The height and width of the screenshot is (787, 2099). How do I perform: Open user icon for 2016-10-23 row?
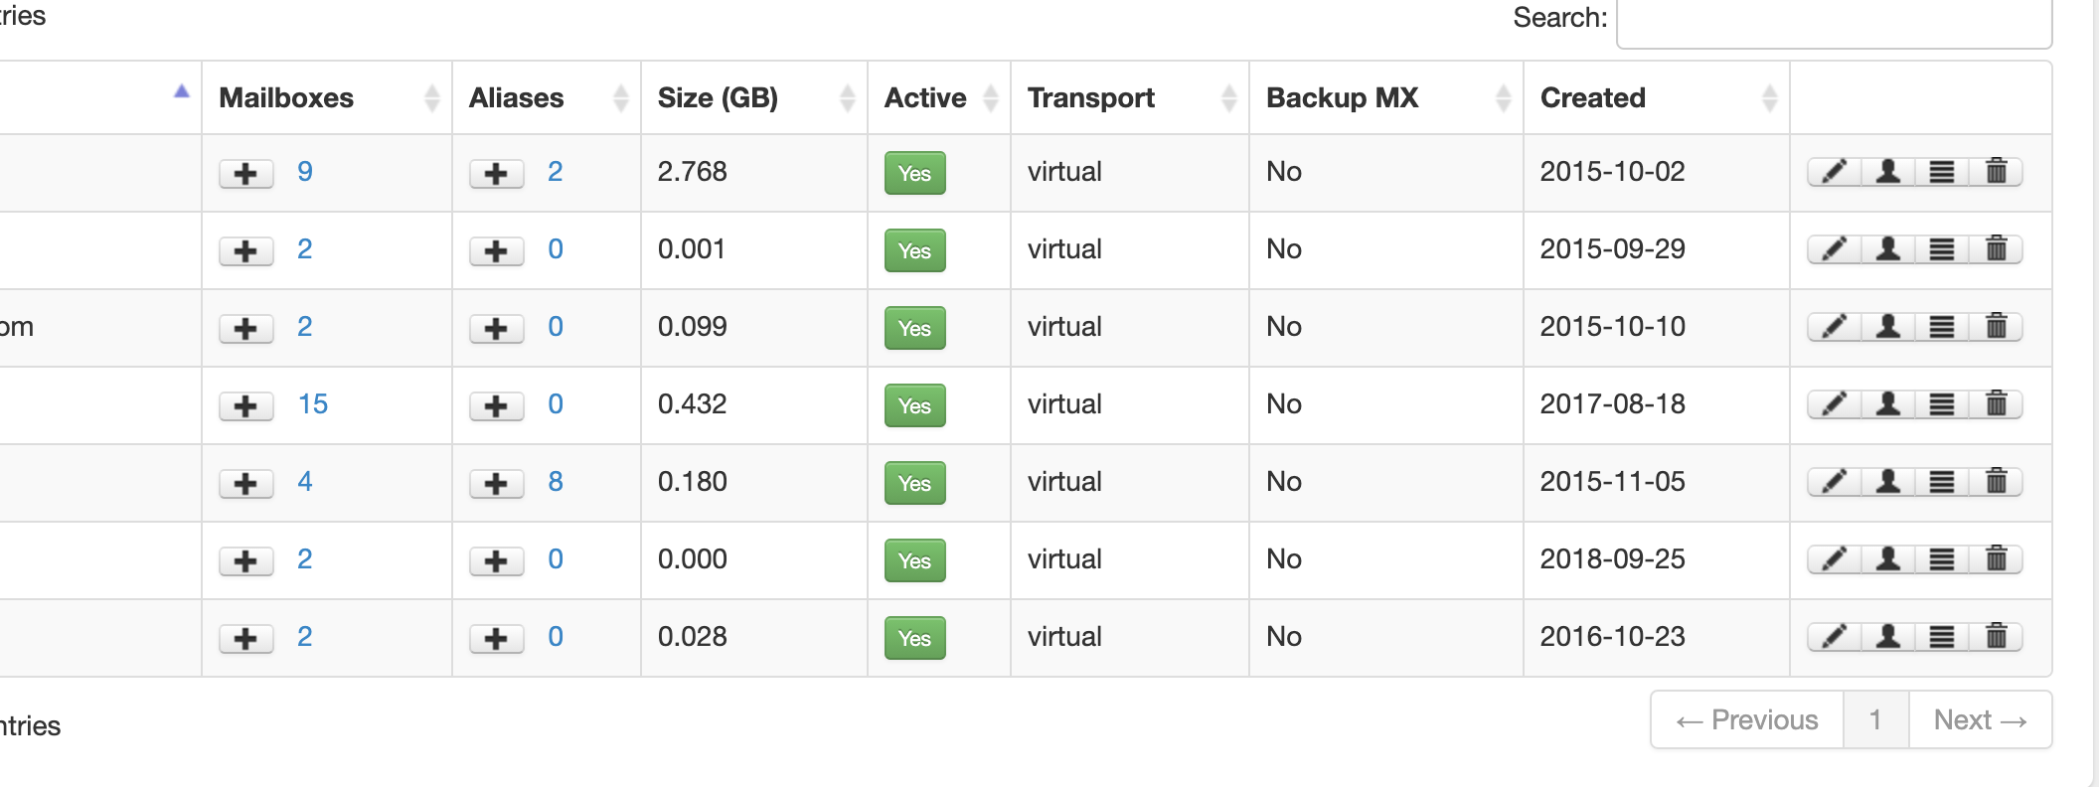pyautogui.click(x=1888, y=637)
